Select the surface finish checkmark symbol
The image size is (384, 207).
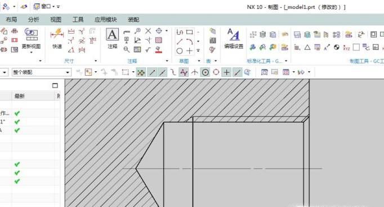click(x=148, y=50)
